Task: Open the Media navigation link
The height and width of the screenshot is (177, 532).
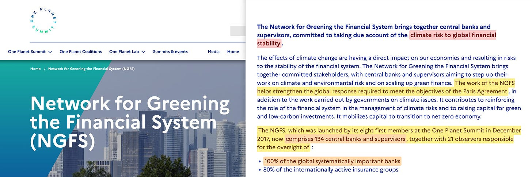Action: (x=214, y=52)
